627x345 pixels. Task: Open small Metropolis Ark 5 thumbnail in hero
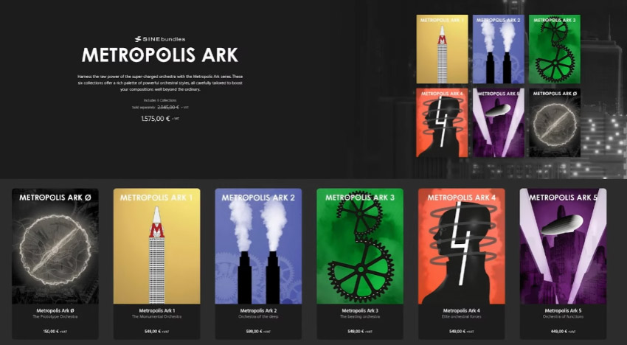pyautogui.click(x=498, y=122)
